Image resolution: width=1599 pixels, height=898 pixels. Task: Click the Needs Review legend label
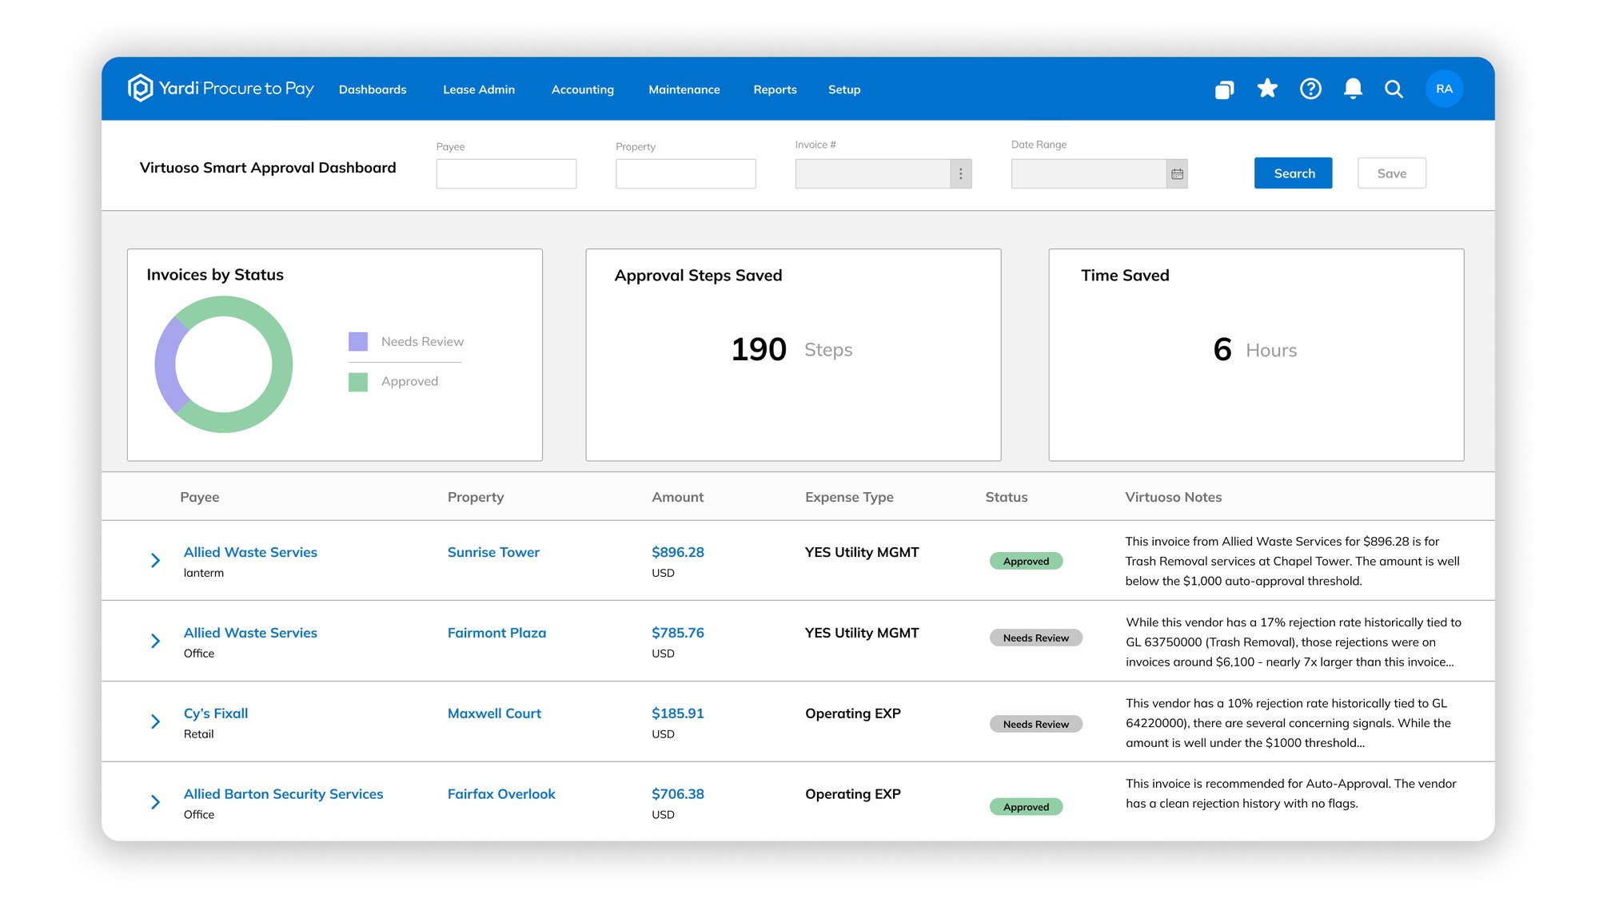pos(422,341)
